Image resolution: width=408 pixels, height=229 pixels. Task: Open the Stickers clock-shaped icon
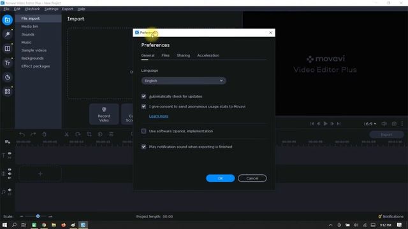[7, 78]
